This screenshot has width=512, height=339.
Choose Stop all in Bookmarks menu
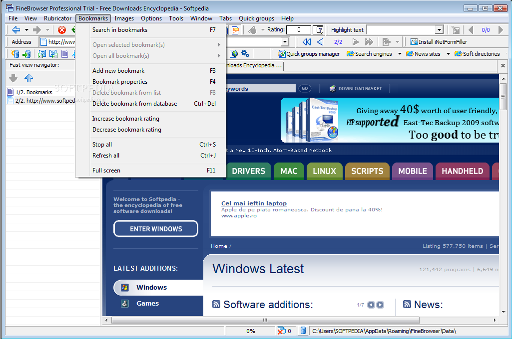tap(150, 145)
